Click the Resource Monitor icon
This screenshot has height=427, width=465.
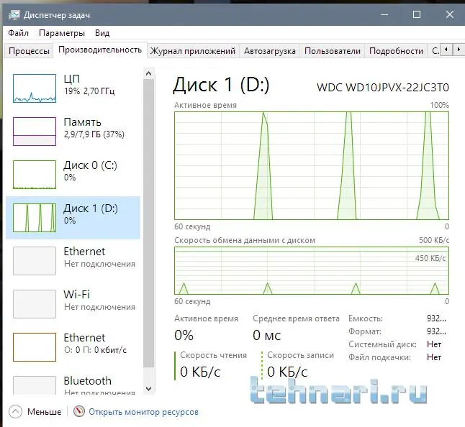click(79, 412)
